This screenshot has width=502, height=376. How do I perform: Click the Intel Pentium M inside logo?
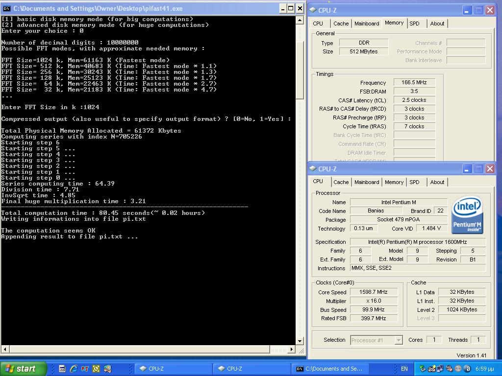tap(467, 215)
